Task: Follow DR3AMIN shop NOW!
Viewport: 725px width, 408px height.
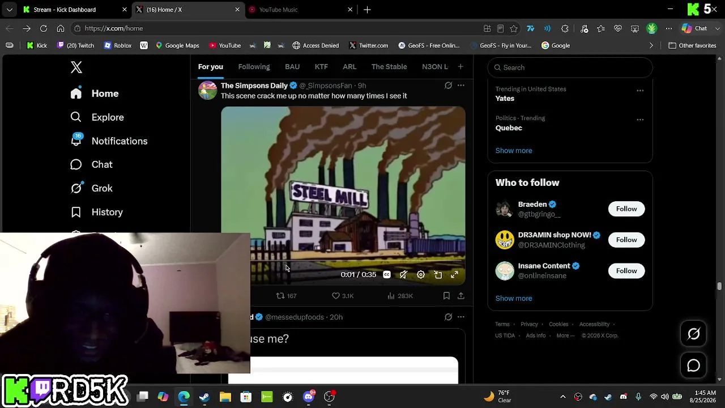Action: click(626, 240)
